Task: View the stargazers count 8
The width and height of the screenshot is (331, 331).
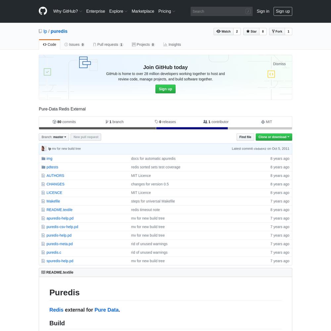Action: click(263, 31)
